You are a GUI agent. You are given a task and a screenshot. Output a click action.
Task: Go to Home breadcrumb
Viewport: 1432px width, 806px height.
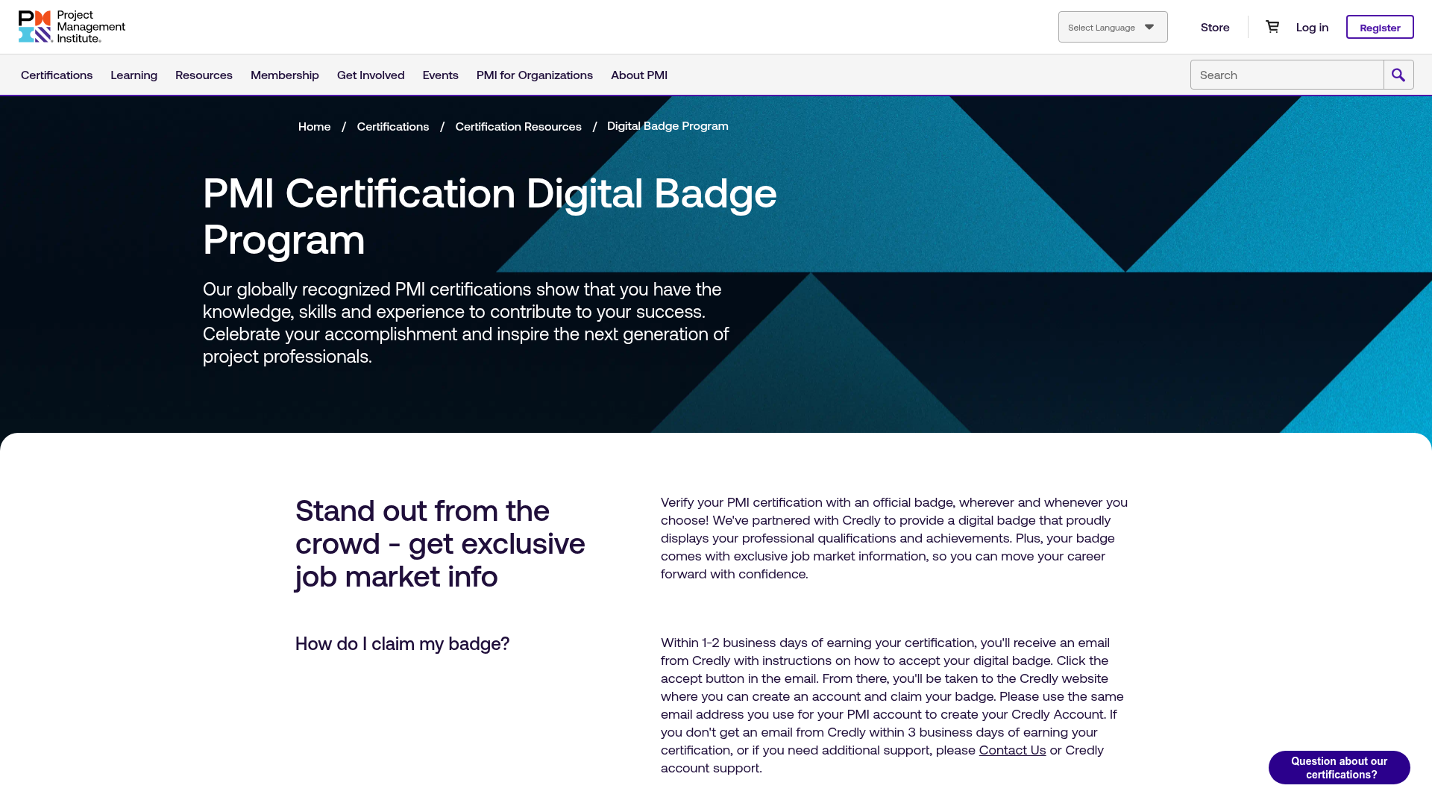[x=315, y=126]
